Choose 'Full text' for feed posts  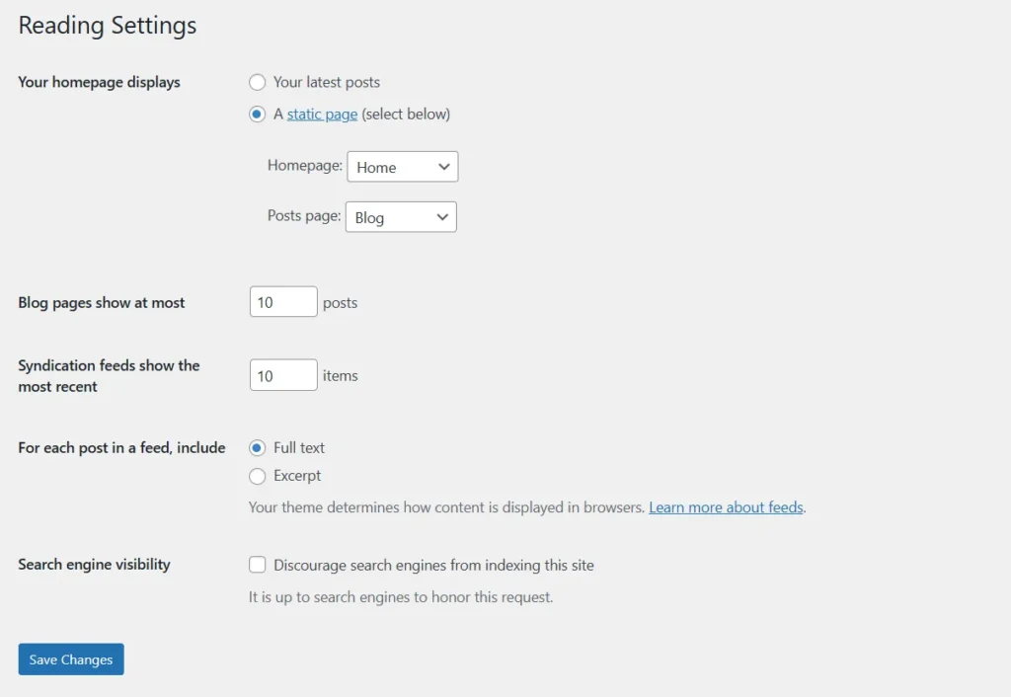coord(257,447)
